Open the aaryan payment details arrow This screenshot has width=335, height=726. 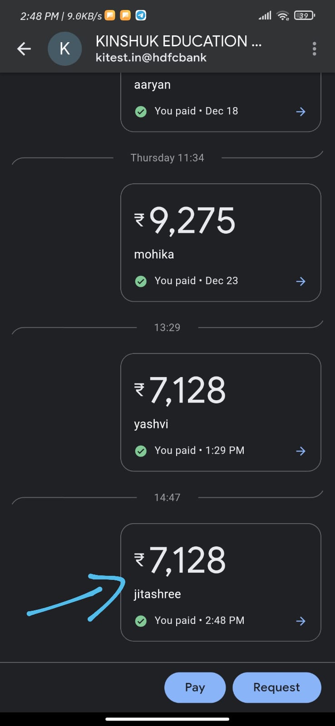[x=301, y=112]
